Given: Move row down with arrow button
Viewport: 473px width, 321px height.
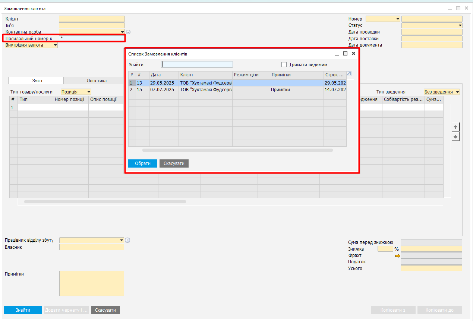Looking at the screenshot, I should click(x=455, y=137).
